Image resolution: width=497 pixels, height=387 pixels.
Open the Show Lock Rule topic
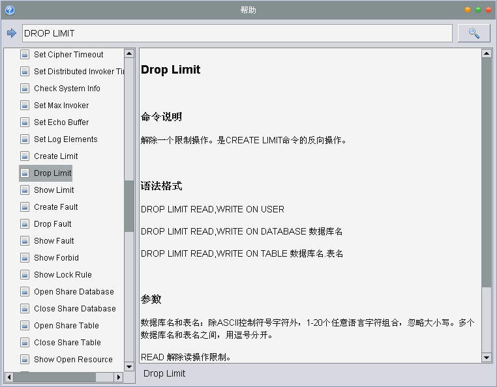point(63,274)
